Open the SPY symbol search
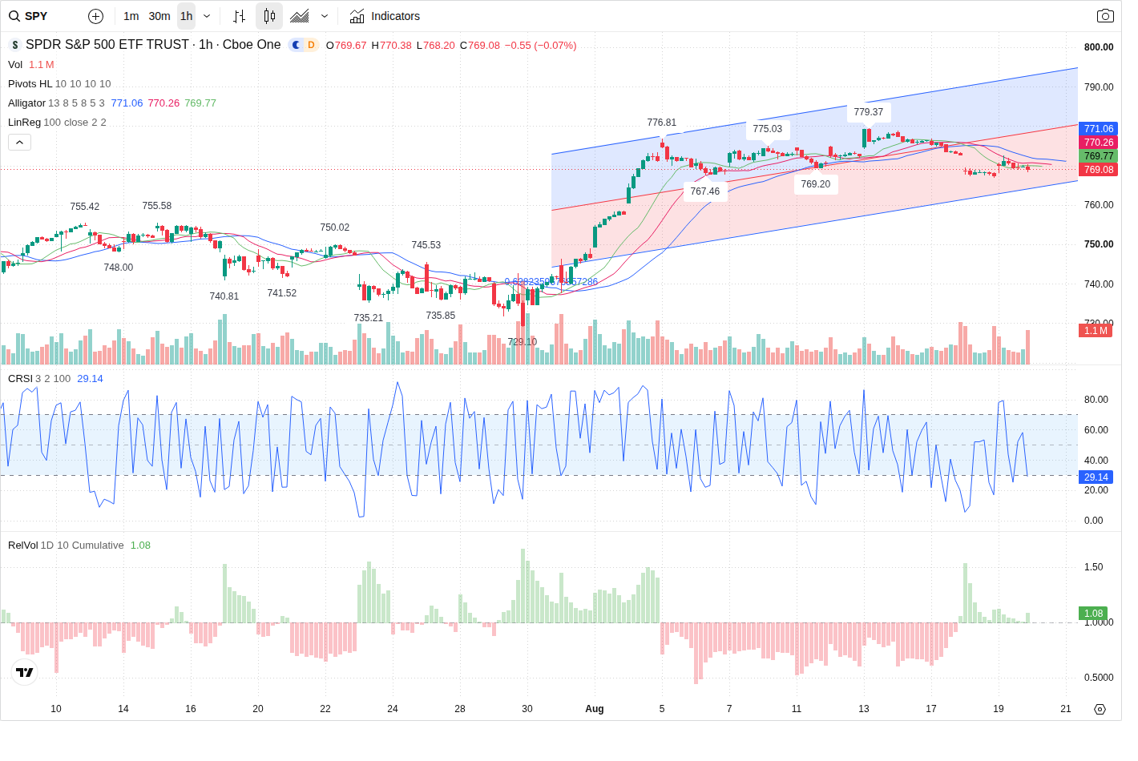 29,16
